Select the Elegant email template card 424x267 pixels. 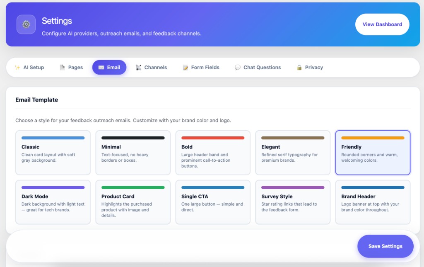pyautogui.click(x=293, y=153)
